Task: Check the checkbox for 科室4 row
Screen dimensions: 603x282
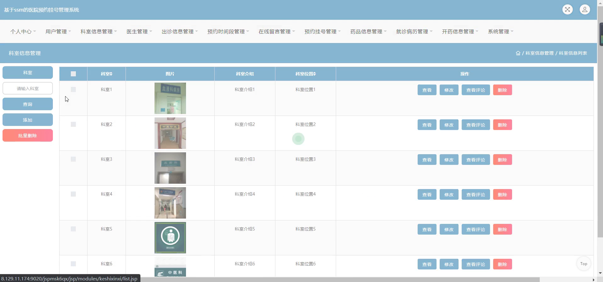Action: click(73, 194)
